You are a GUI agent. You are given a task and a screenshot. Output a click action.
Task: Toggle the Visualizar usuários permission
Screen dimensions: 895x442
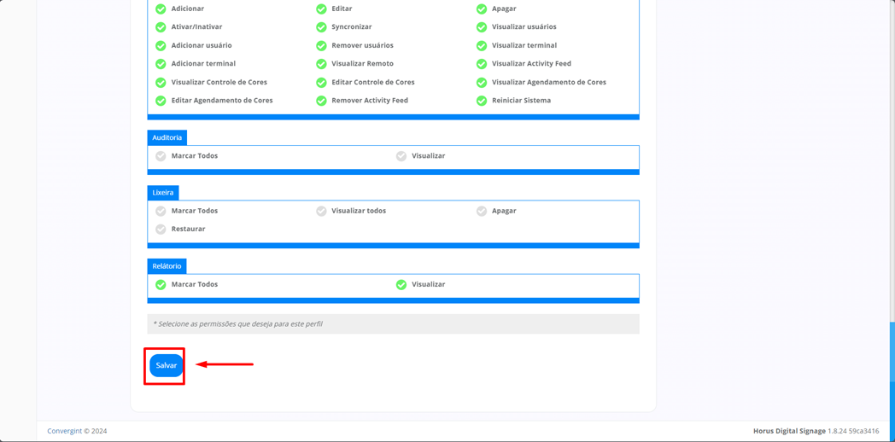pos(482,26)
